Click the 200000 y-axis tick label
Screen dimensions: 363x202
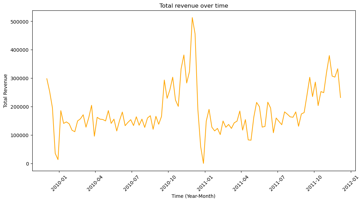coord(20,107)
